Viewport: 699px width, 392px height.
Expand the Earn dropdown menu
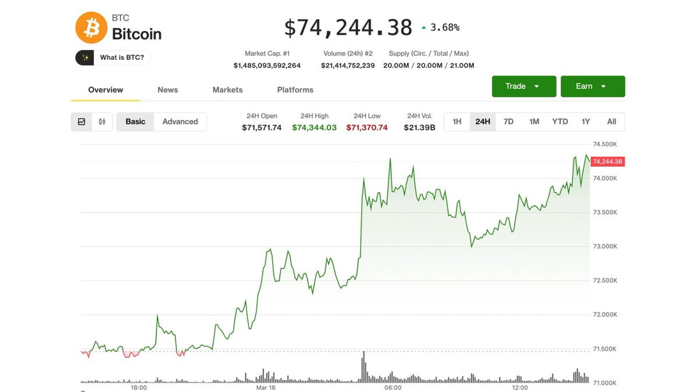click(x=592, y=87)
